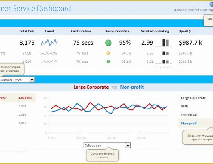Click the gray sparkline in the 2,058 row
Image resolution: width=213 pixels, height=164 pixels.
coord(49,53)
